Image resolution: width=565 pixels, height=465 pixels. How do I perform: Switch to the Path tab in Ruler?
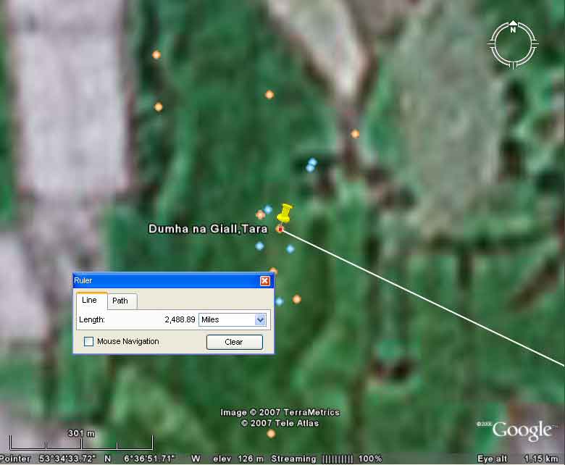coord(120,301)
